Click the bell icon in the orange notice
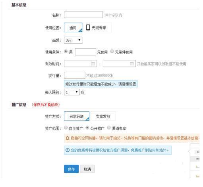Viewport: 203px width, 187px height. (x=68, y=138)
